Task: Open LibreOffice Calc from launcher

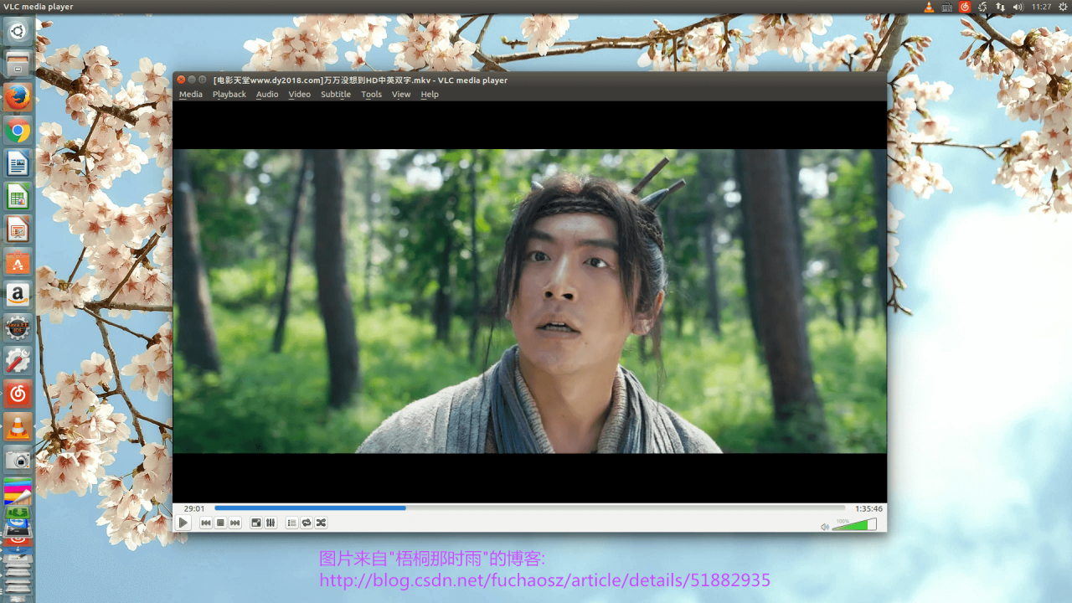Action: 18,196
